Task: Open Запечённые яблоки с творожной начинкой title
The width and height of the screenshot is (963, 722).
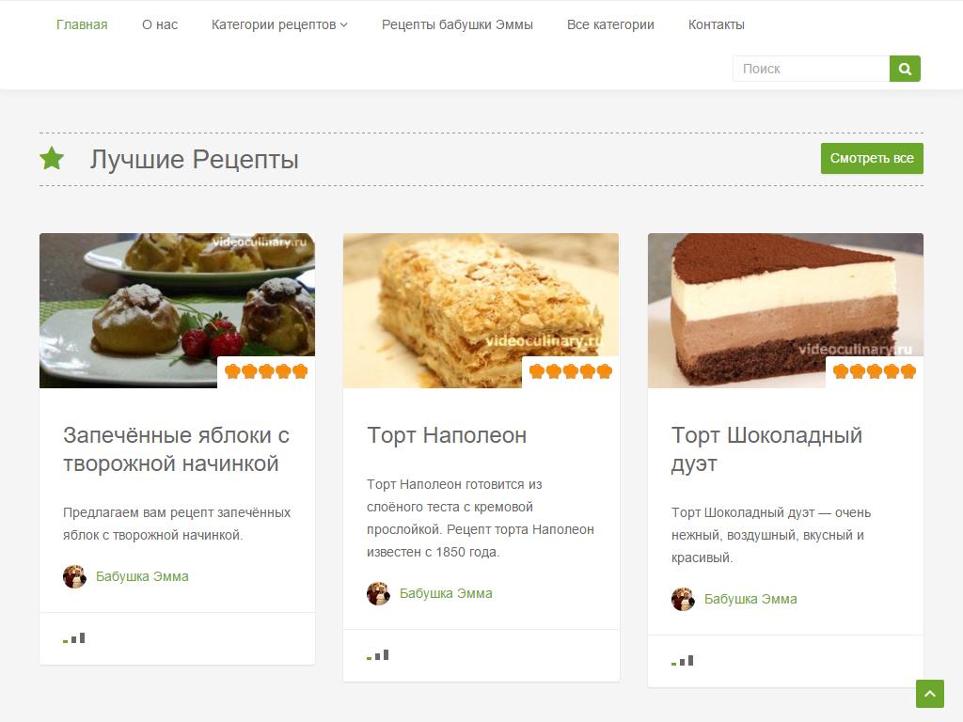Action: (x=176, y=449)
